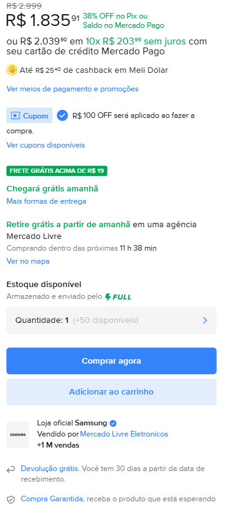This screenshot has height=505, width=225.
Task: Open the Devolução grátis link
Action: point(50,469)
